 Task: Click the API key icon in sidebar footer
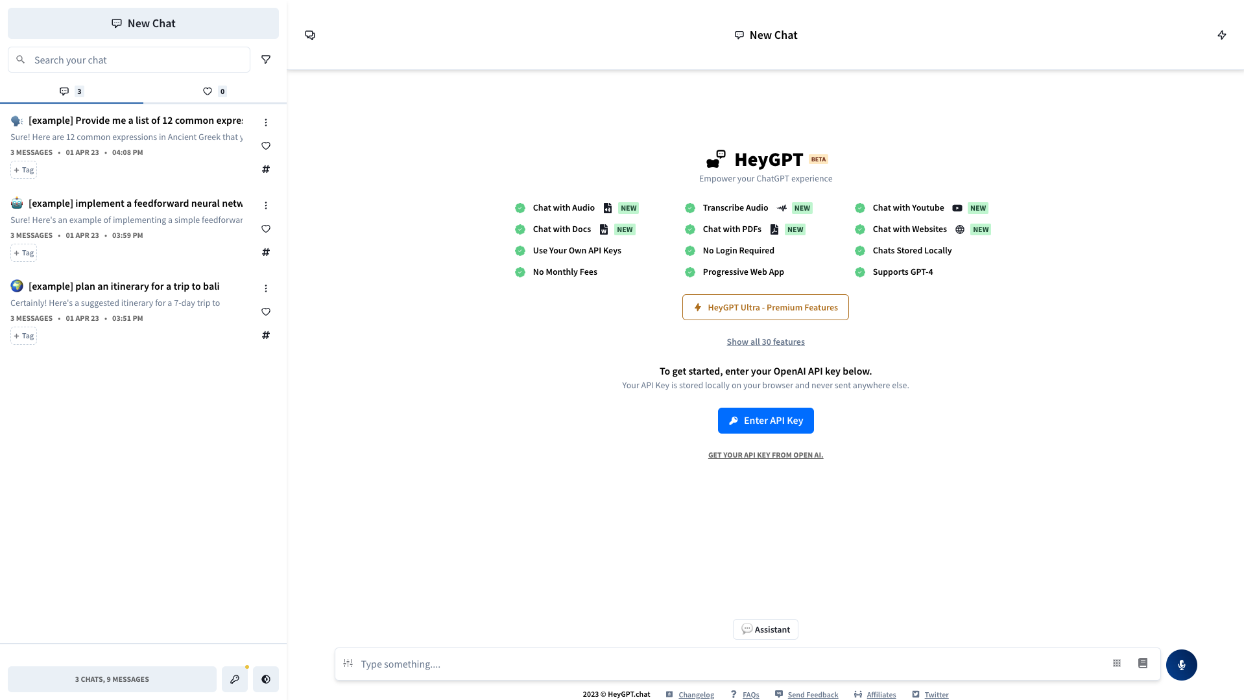pyautogui.click(x=235, y=679)
